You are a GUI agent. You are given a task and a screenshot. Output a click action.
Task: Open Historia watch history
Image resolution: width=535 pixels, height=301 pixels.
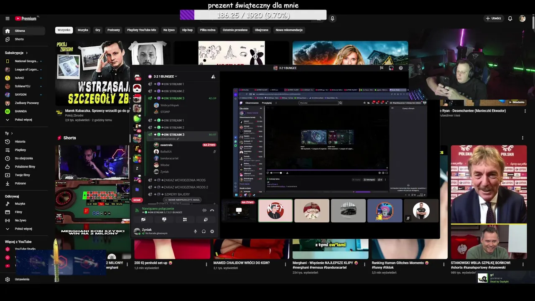tap(24, 142)
